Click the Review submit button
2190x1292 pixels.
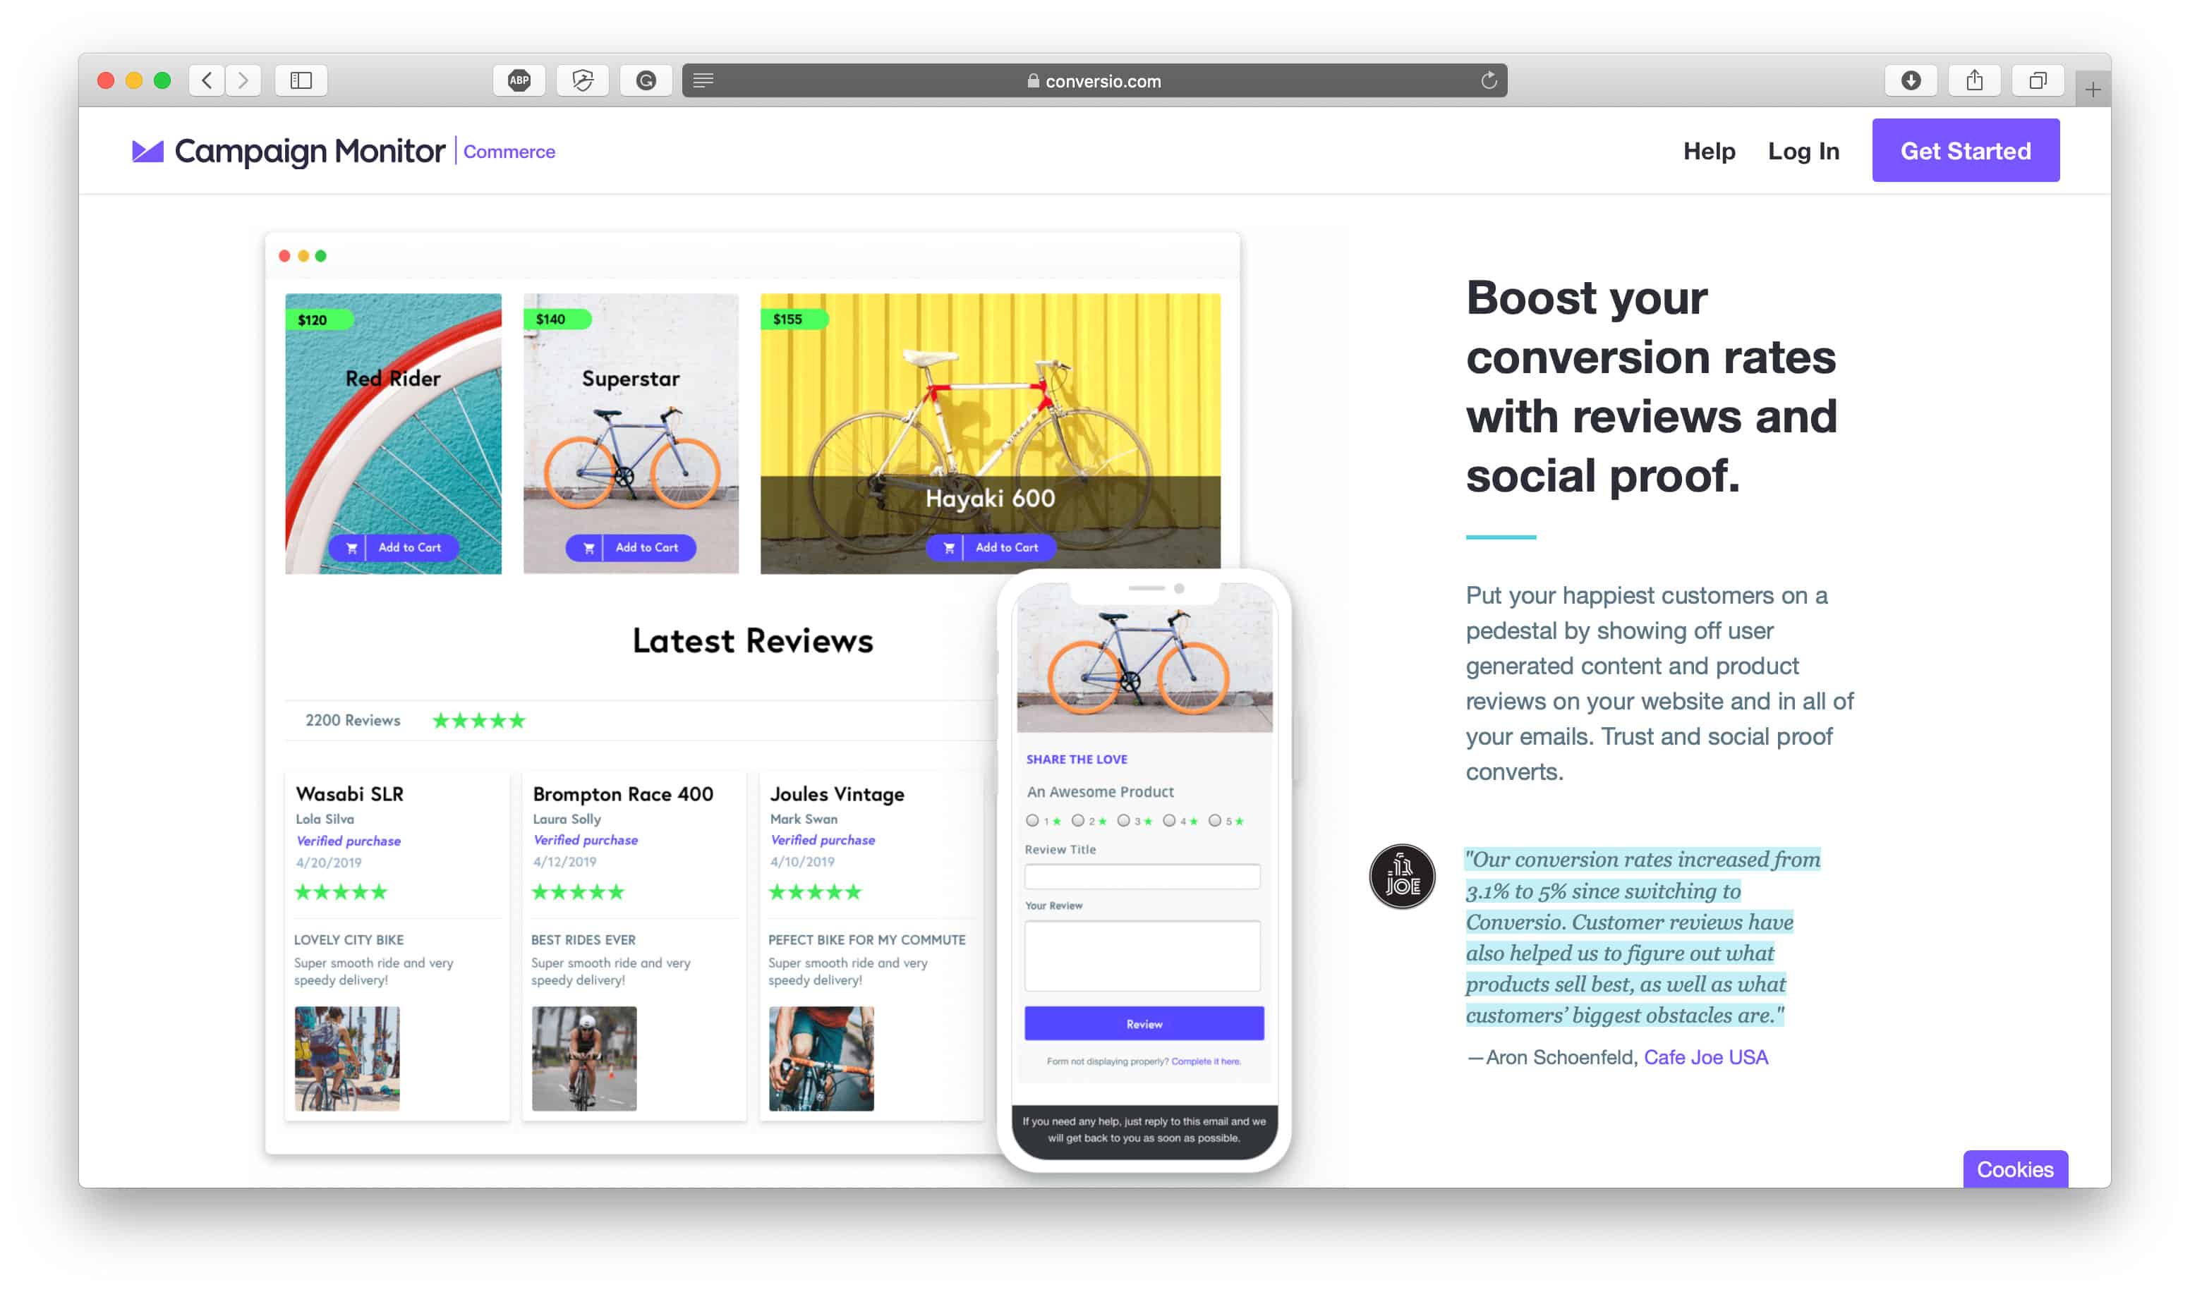(x=1144, y=1023)
